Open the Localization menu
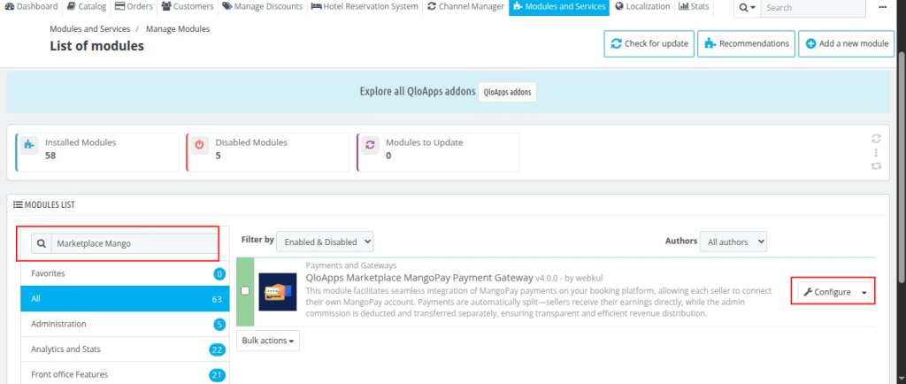906x384 pixels. [642, 6]
